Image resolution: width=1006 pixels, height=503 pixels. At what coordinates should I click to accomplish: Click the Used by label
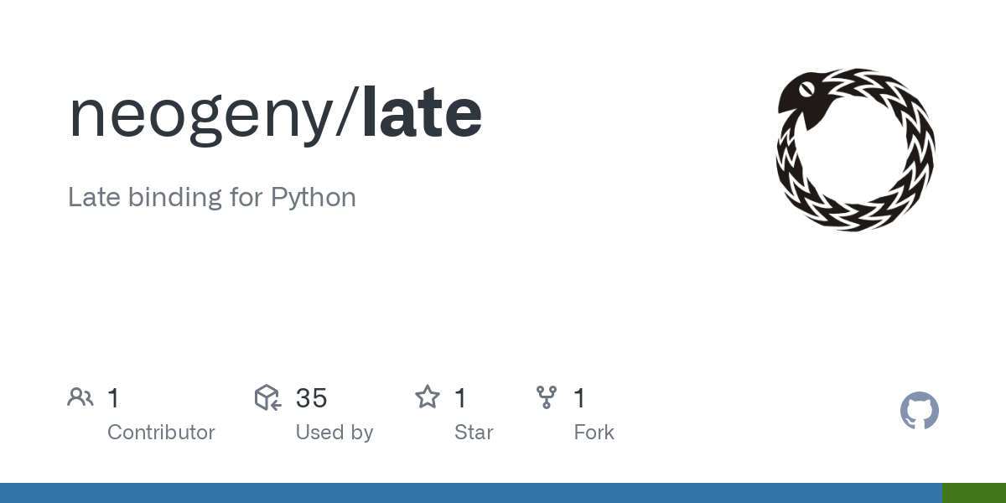[334, 433]
